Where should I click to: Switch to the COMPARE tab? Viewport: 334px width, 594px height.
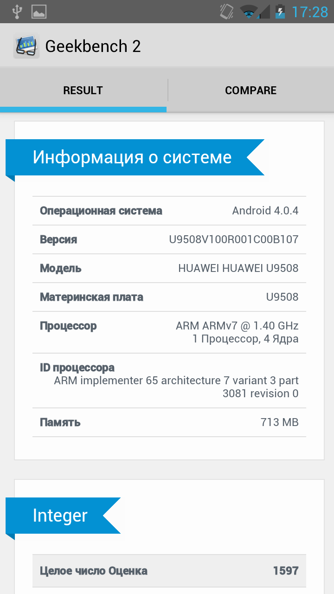click(250, 90)
